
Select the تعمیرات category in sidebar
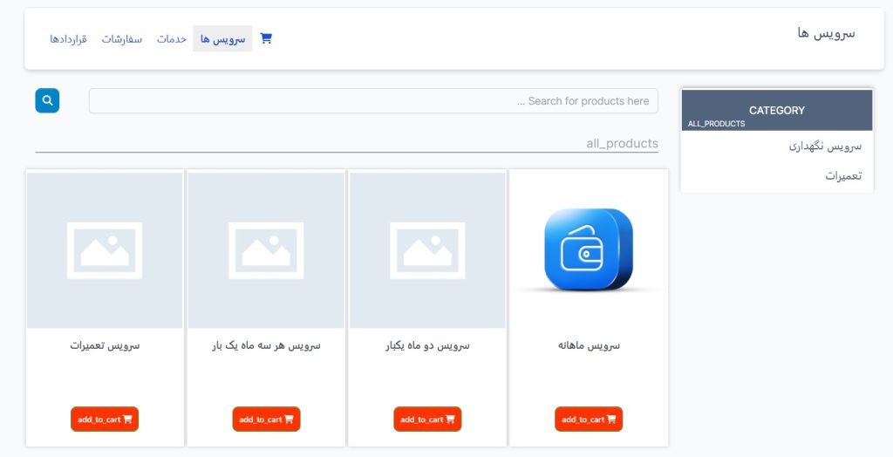(x=842, y=176)
